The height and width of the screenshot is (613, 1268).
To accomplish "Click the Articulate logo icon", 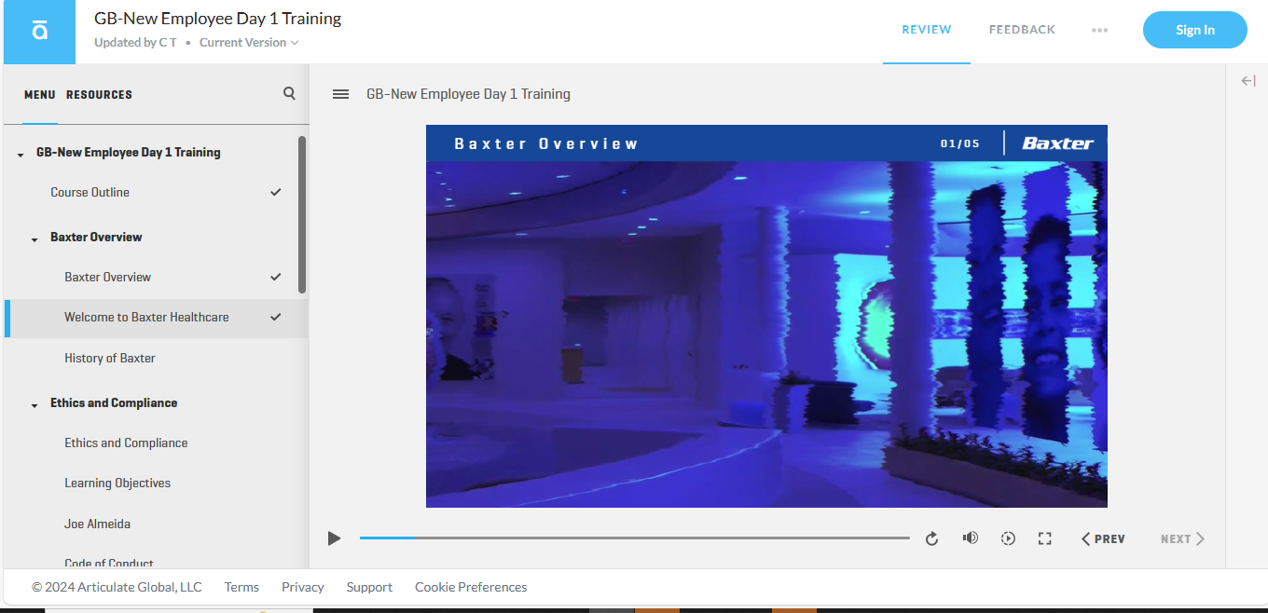I will coord(40,32).
